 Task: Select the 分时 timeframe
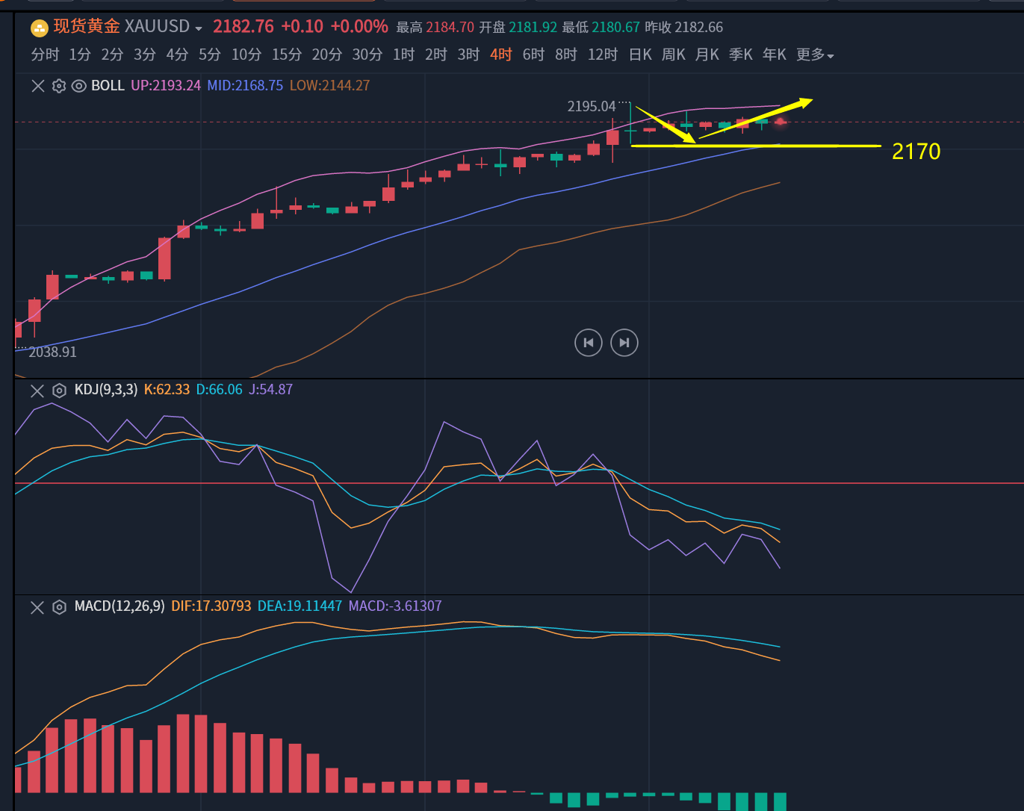(45, 55)
